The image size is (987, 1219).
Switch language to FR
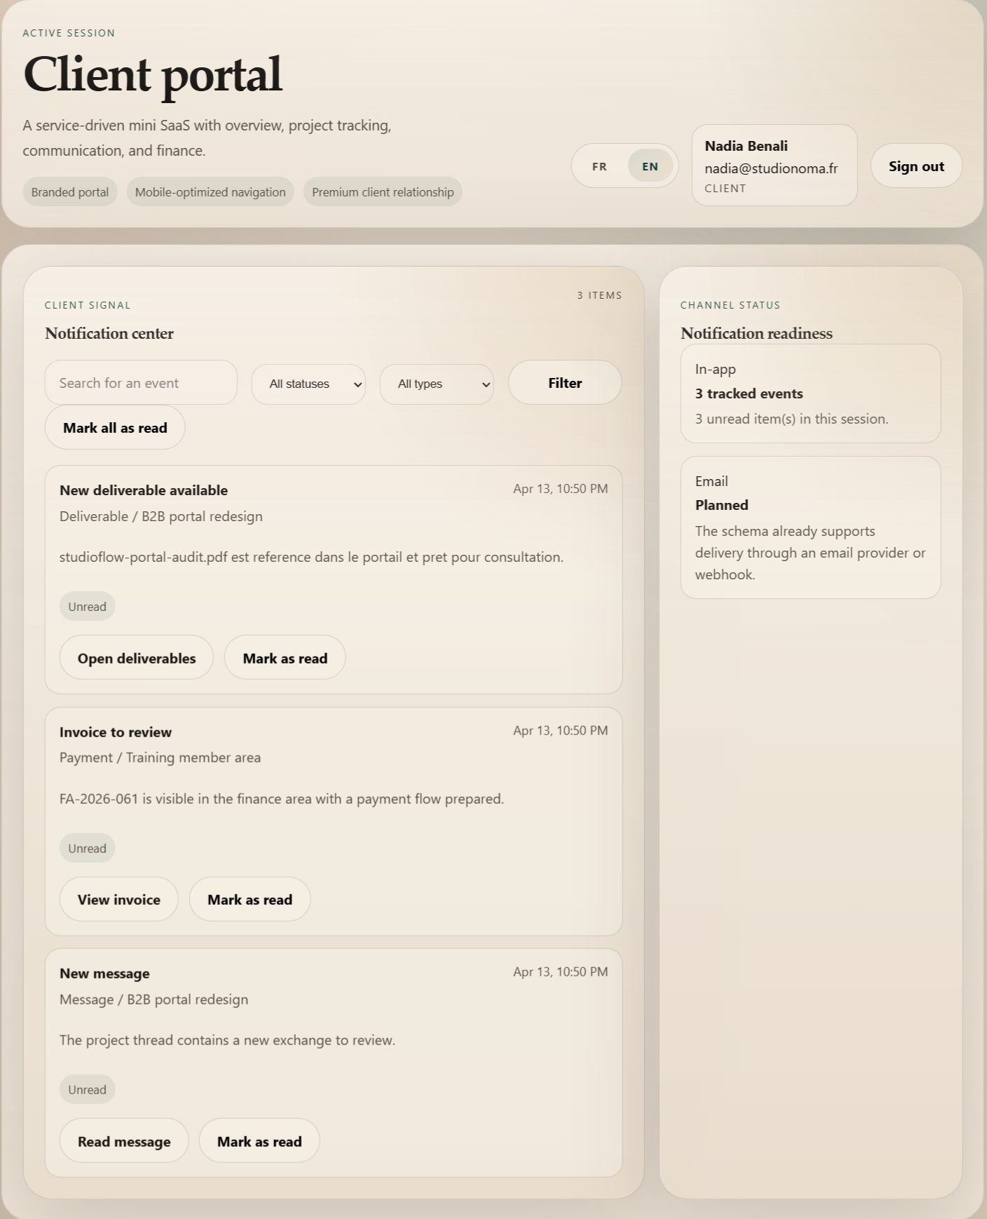coord(599,166)
